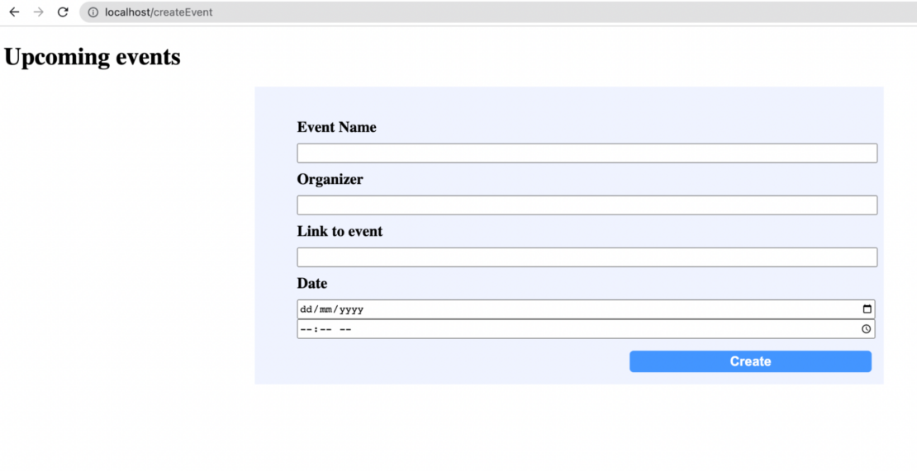The height and width of the screenshot is (471, 917).
Task: Select the yyyy year segment
Action: (350, 310)
